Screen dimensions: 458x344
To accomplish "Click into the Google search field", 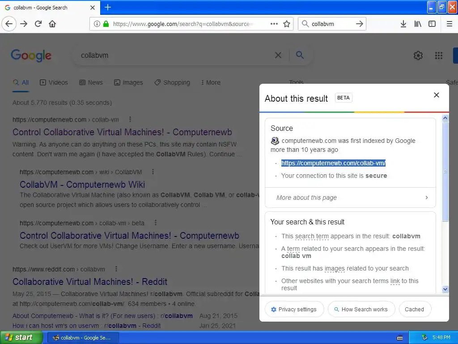I will pyautogui.click(x=175, y=55).
